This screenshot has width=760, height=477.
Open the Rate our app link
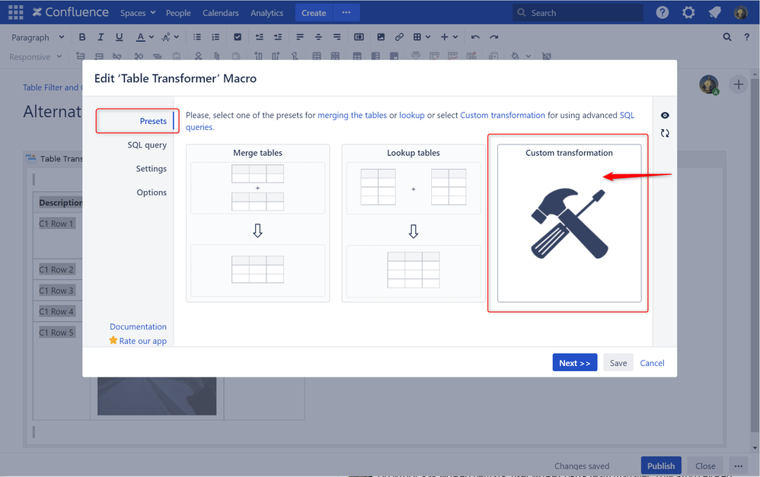[142, 341]
